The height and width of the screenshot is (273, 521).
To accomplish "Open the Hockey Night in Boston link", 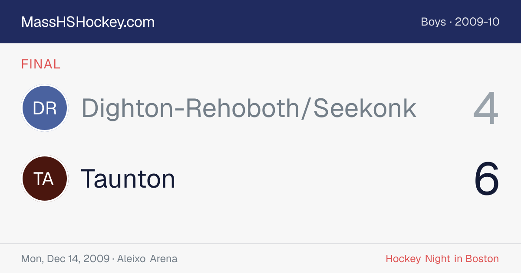I will [442, 259].
